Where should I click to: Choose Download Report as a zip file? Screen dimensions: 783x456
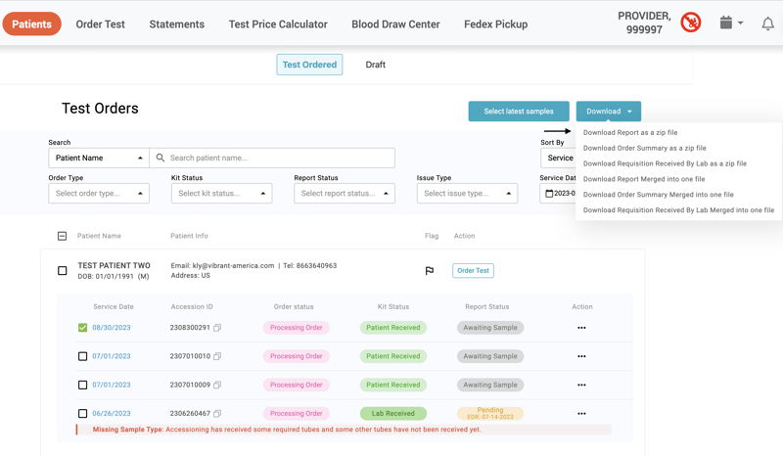[x=630, y=132]
